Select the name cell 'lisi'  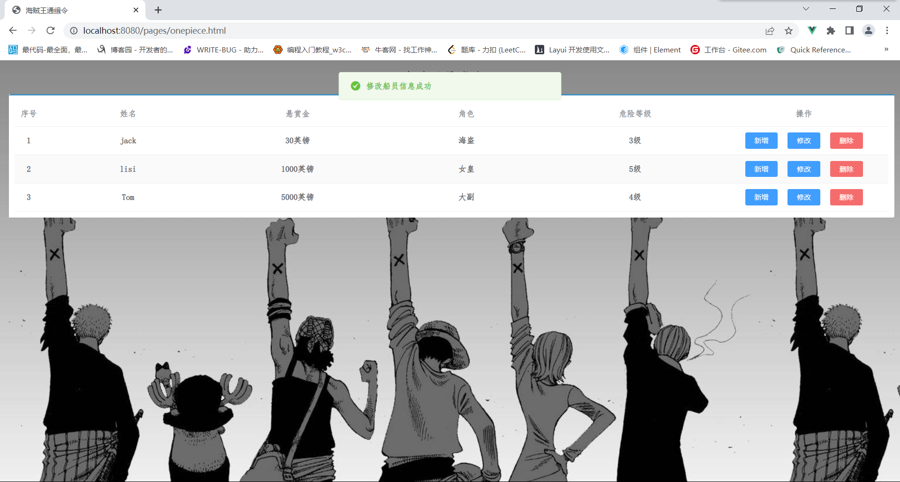(128, 169)
